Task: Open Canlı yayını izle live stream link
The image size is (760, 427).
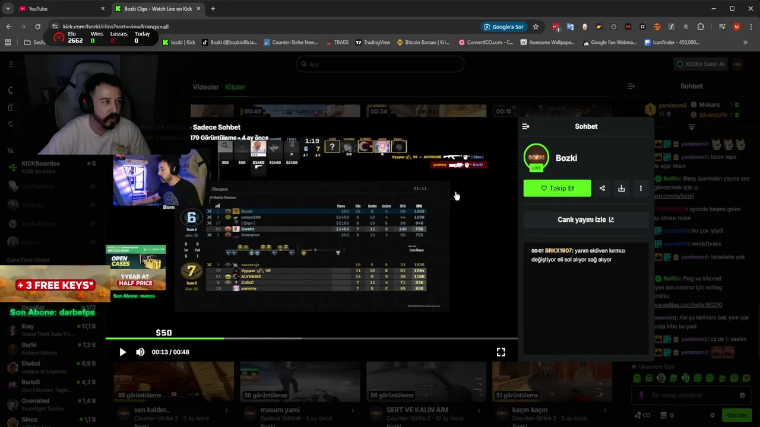Action: pyautogui.click(x=585, y=219)
